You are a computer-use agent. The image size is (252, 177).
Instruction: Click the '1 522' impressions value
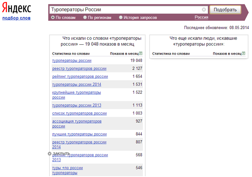pyautogui.click(x=137, y=93)
